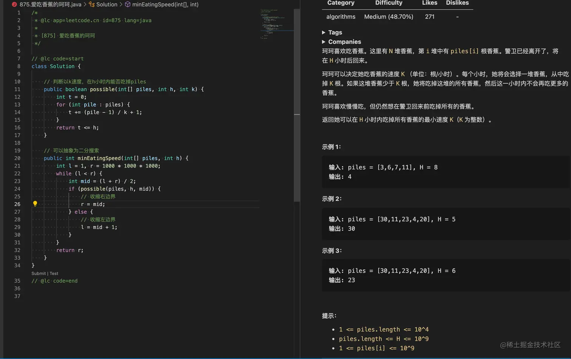Click the 示例 3 heading
Viewport: 571px width, 359px height.
[x=332, y=251]
